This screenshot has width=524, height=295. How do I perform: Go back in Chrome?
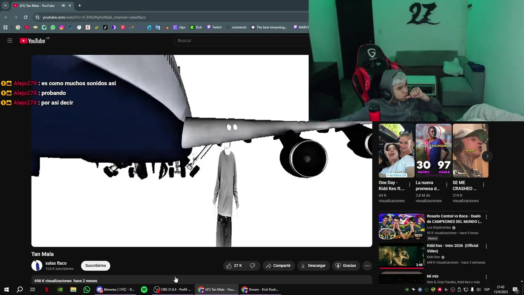tap(6, 17)
